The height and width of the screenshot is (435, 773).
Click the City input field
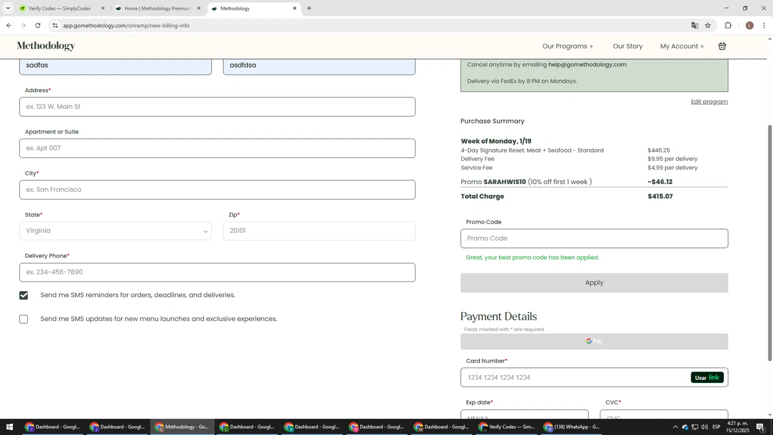[217, 190]
